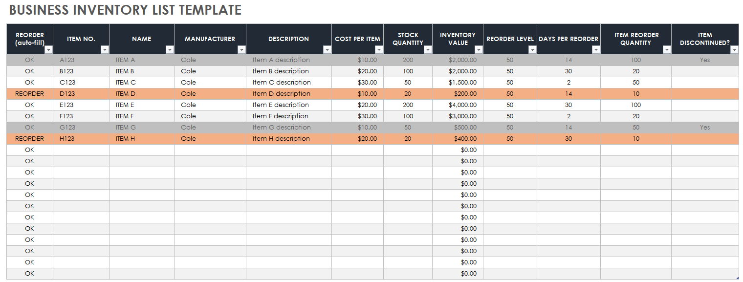Screen dimensions: 743x282
Task: Open the REORDER (auto-fill) column filter dropdown
Action: pyautogui.click(x=48, y=50)
